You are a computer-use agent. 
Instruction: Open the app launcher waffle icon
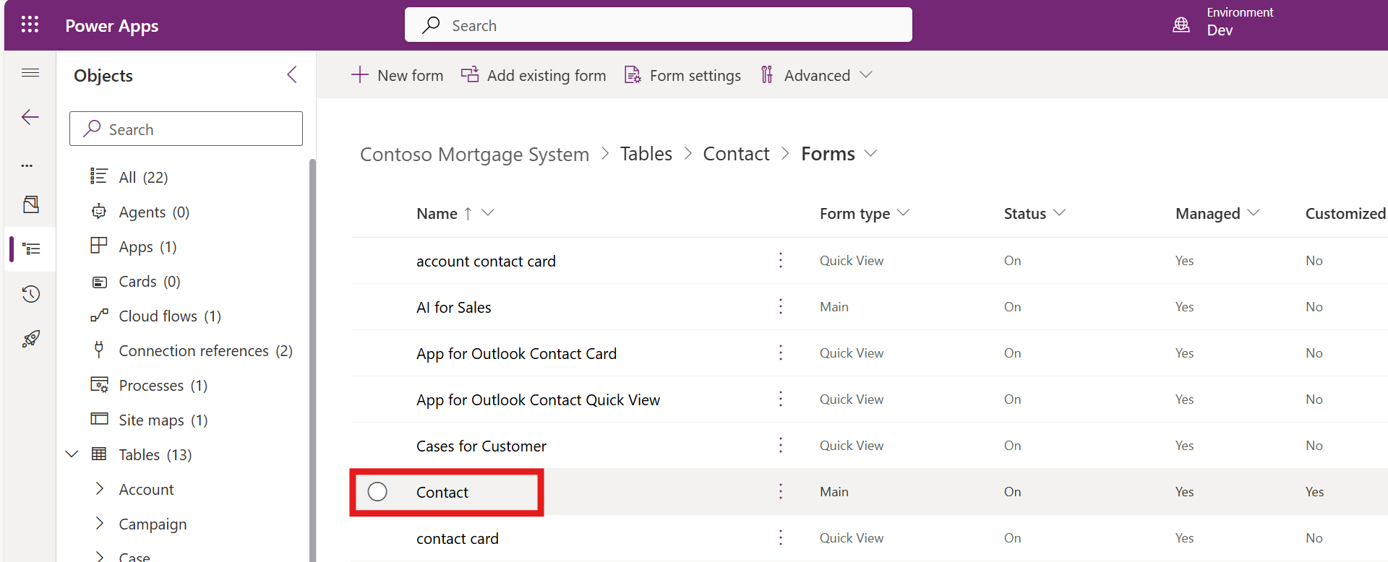click(x=30, y=25)
